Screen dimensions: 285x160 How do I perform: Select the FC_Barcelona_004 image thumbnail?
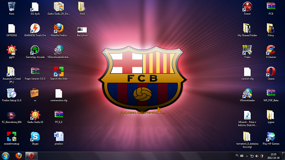tap(11, 115)
